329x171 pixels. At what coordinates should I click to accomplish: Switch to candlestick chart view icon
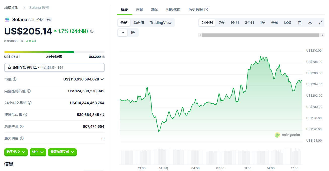tap(133, 33)
